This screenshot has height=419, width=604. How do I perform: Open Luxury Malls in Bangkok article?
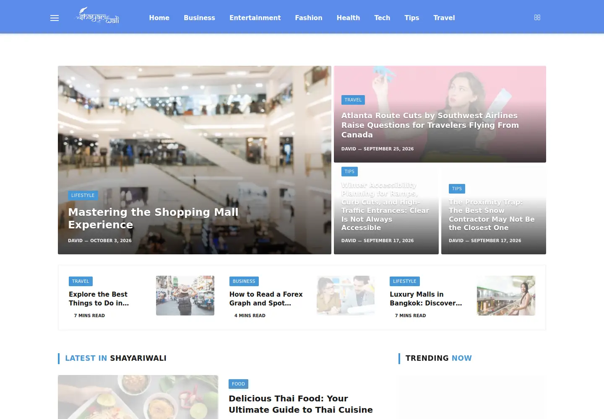[x=426, y=299]
